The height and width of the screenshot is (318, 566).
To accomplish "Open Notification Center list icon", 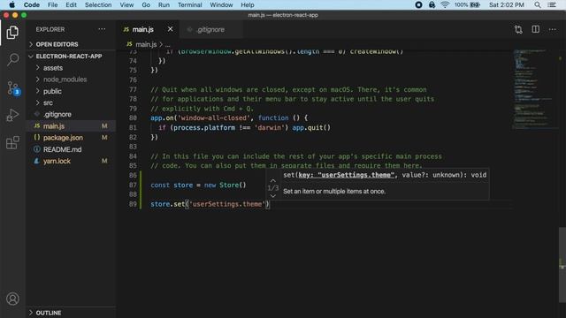I will [552, 4].
